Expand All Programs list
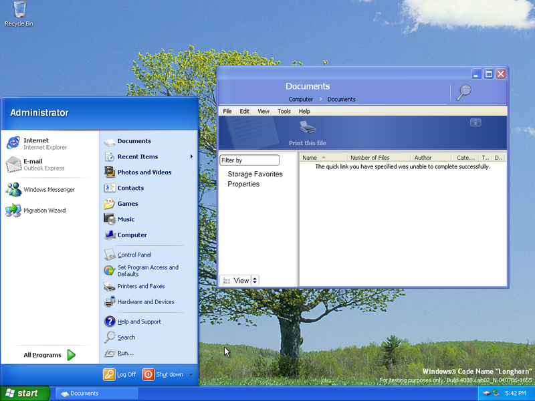The image size is (535, 401). point(50,355)
